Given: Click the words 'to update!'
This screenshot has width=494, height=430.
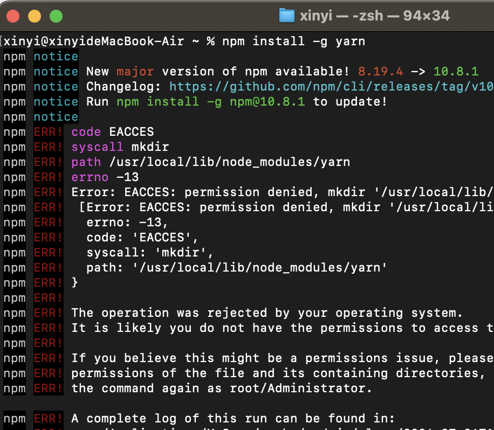Looking at the screenshot, I should coord(350,102).
